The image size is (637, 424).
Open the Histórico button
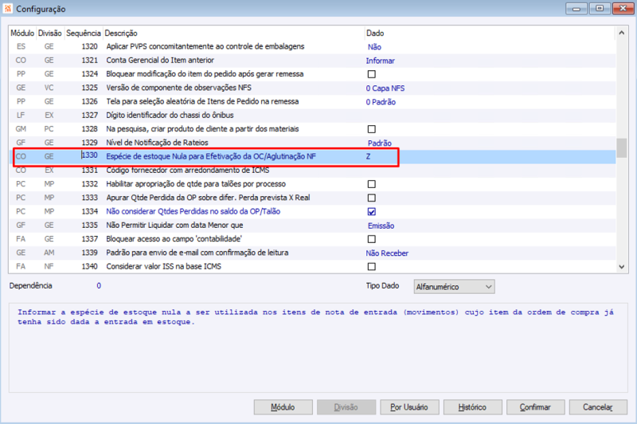pyautogui.click(x=472, y=407)
